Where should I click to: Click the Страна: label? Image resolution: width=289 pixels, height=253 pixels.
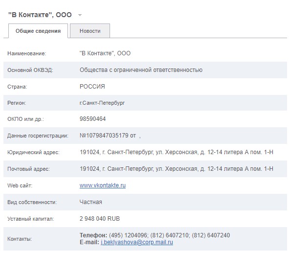17,87
